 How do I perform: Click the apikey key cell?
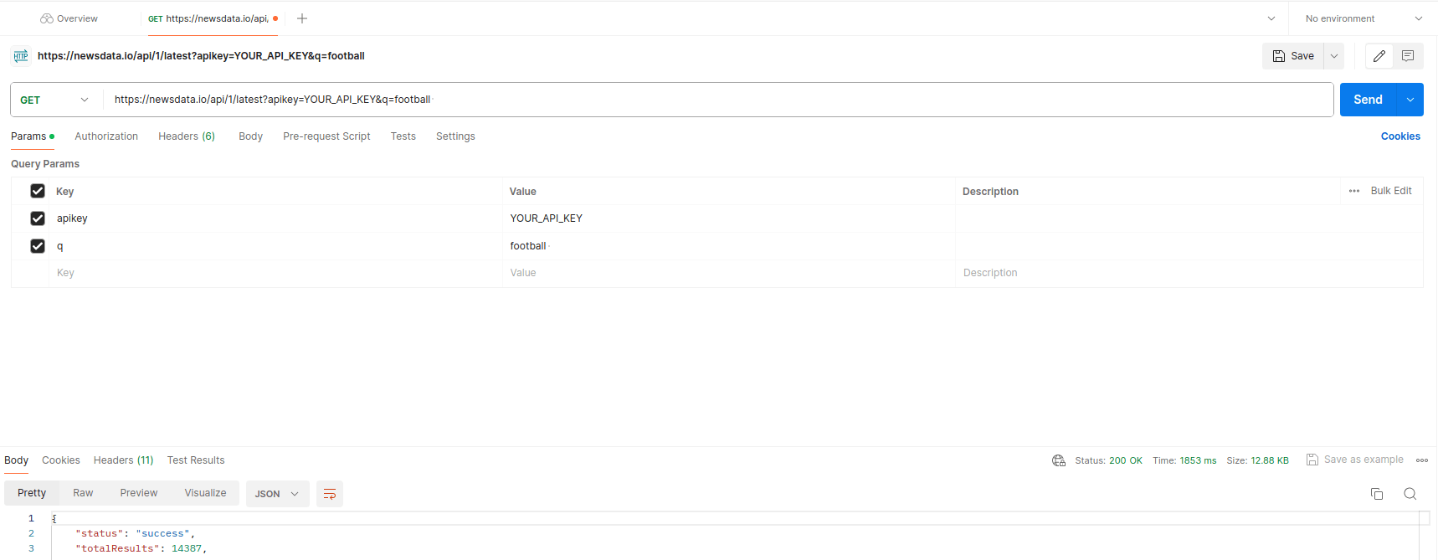(275, 218)
